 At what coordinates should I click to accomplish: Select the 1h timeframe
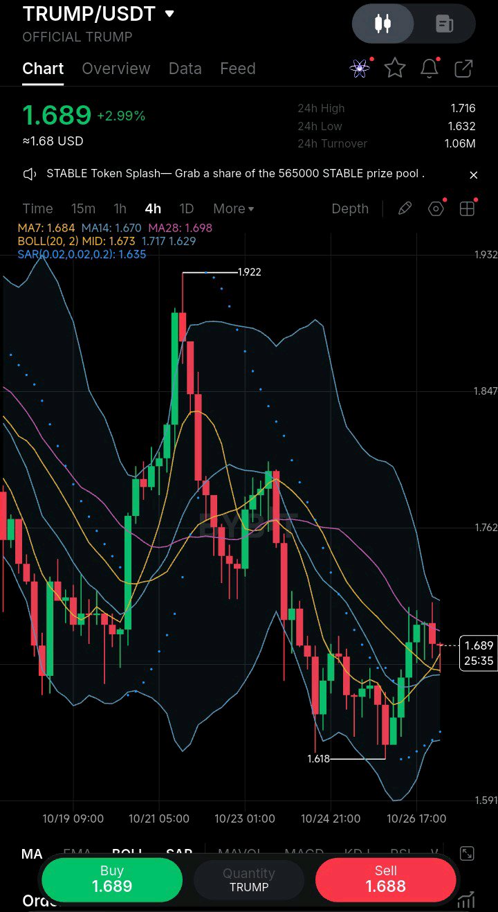point(120,208)
